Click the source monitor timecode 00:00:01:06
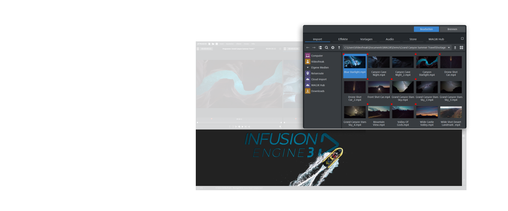 293,49
